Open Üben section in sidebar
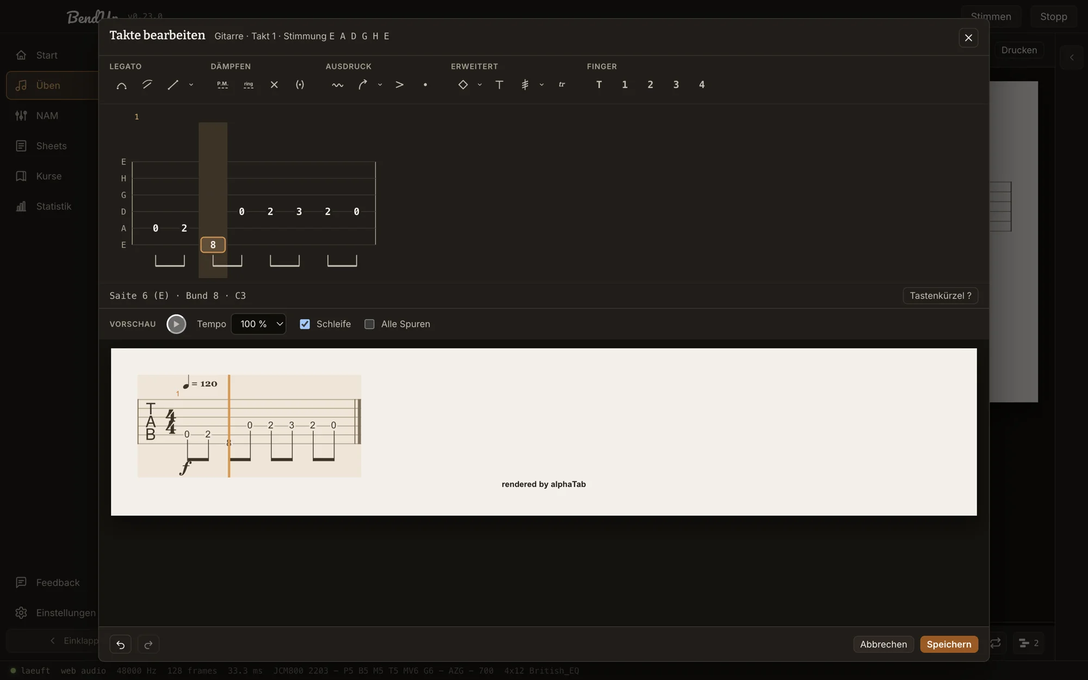 pyautogui.click(x=52, y=85)
